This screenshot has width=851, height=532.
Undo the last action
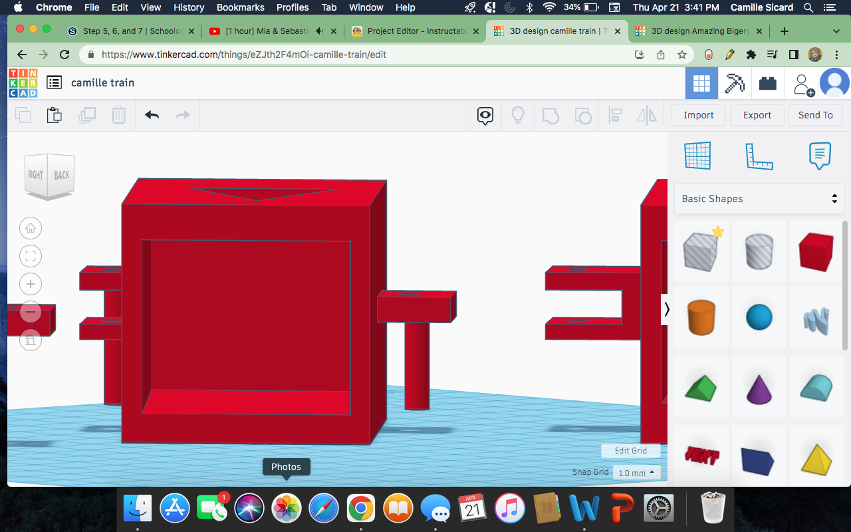[x=152, y=115]
